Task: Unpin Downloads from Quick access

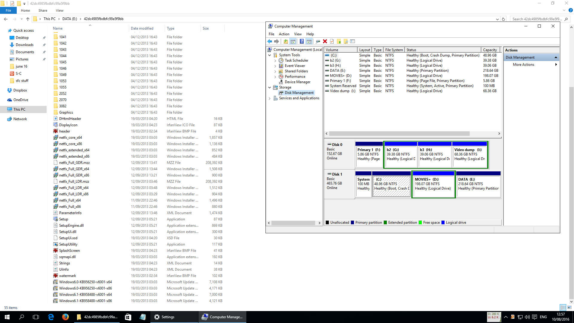Action: click(44, 45)
